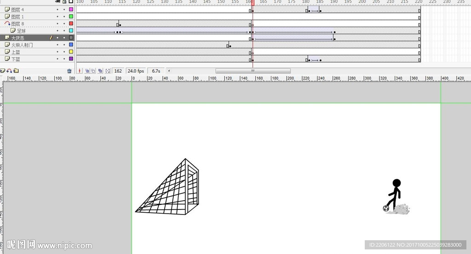471x254 pixels.
Task: Click the New Layer icon below the layer list
Action: coord(3,71)
